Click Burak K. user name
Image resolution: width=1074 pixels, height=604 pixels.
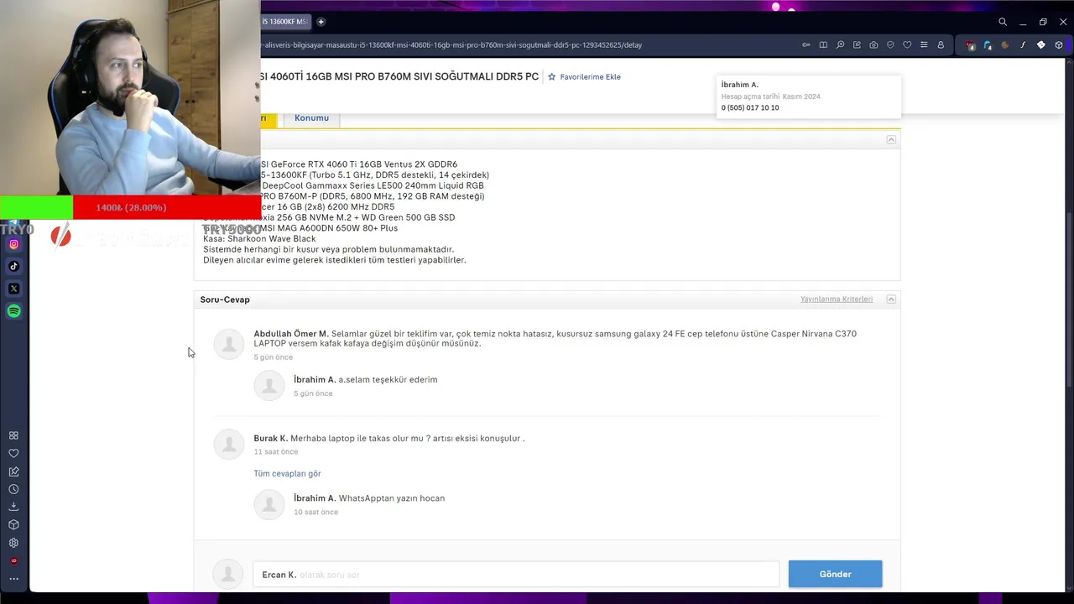(270, 438)
